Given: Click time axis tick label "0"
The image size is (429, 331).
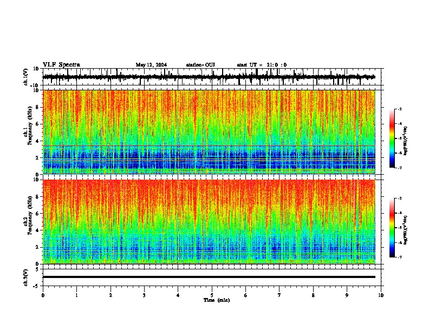Looking at the screenshot, I should [43, 295].
